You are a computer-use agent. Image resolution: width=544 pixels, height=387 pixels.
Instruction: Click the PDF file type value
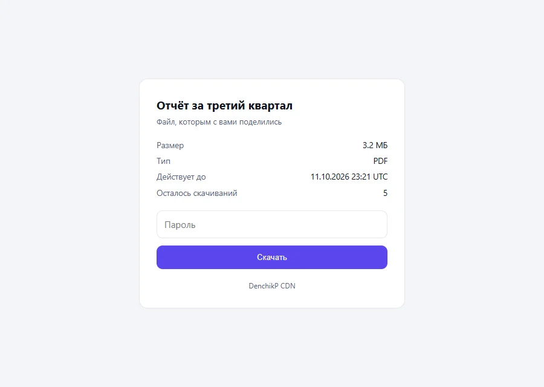point(380,161)
